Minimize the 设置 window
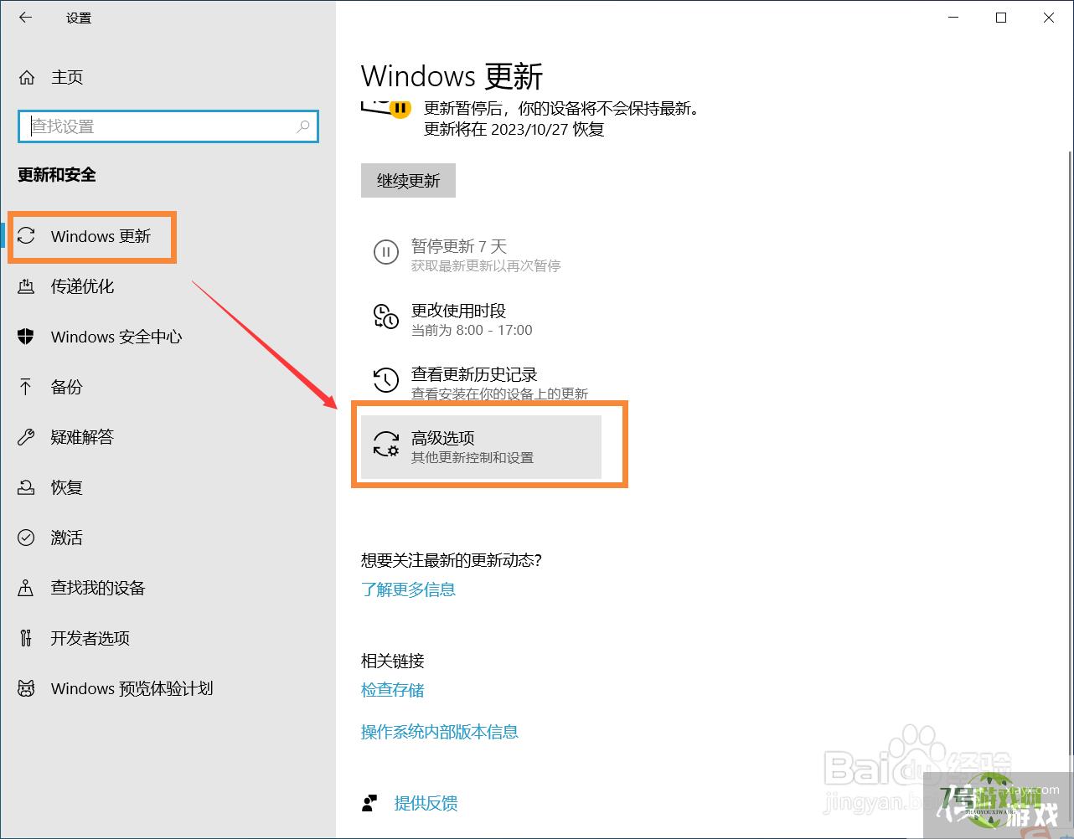Viewport: 1074px width, 839px height. pyautogui.click(x=953, y=18)
